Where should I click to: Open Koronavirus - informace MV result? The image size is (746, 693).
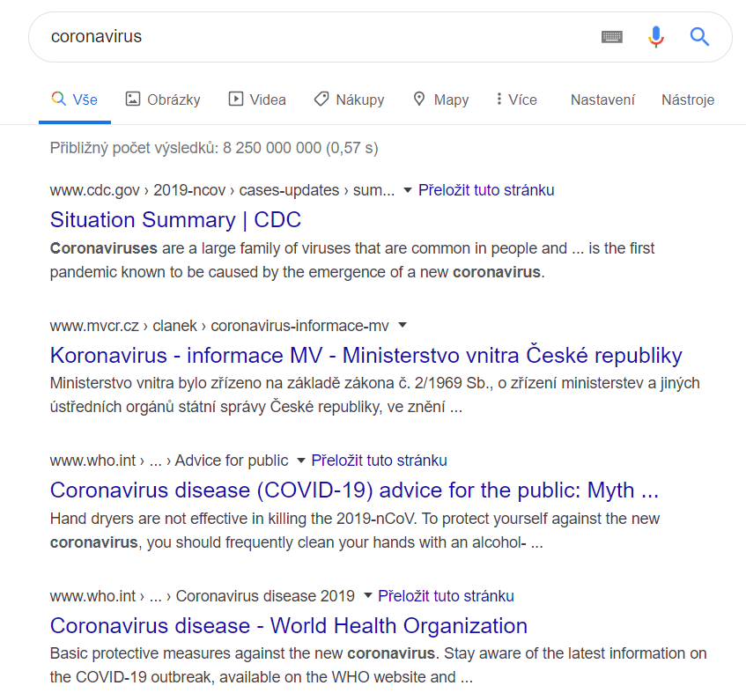pyautogui.click(x=366, y=355)
